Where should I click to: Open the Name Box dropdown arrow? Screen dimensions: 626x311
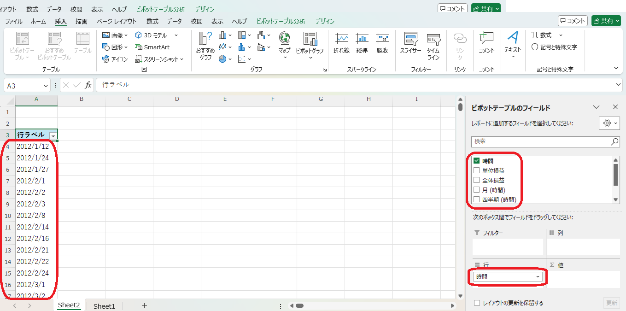pyautogui.click(x=46, y=86)
